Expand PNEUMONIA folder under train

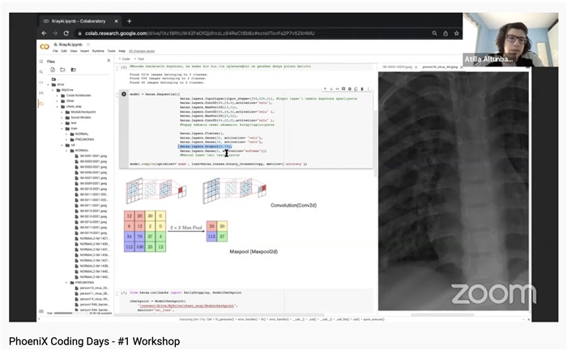(x=67, y=139)
